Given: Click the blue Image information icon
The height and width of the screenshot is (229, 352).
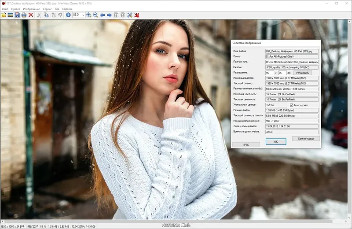Looking at the screenshot, I should click(x=68, y=15).
